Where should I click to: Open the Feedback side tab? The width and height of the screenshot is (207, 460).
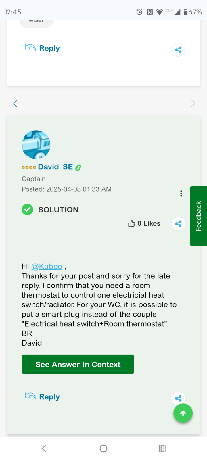[199, 216]
